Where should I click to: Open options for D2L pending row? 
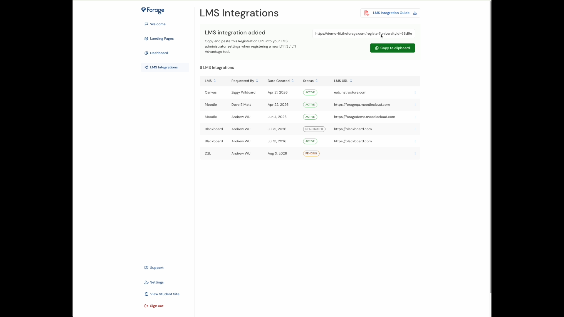415,154
